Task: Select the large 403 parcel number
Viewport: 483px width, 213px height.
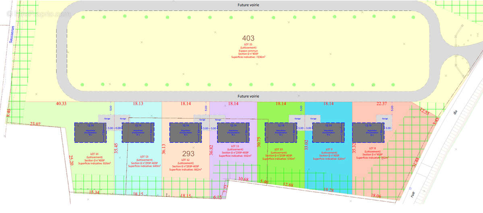Action: [248, 38]
